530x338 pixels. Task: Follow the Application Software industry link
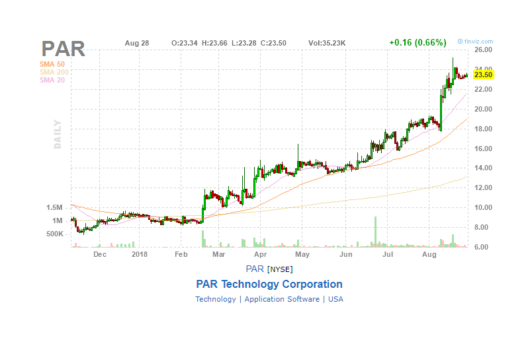click(282, 299)
